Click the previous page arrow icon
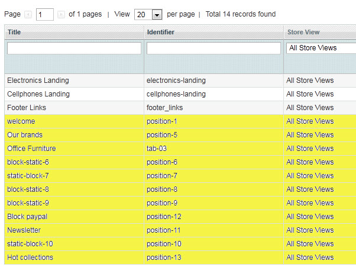The image size is (356, 267). pos(28,15)
